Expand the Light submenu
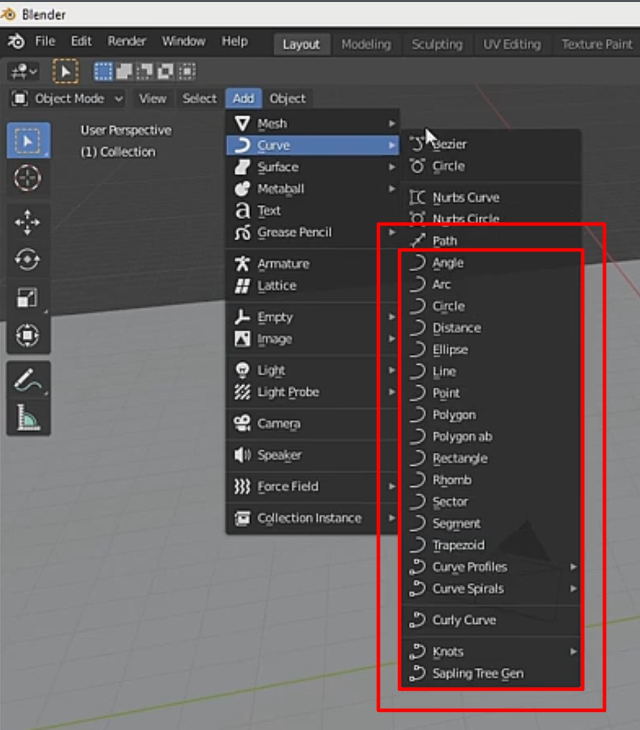 [313, 371]
